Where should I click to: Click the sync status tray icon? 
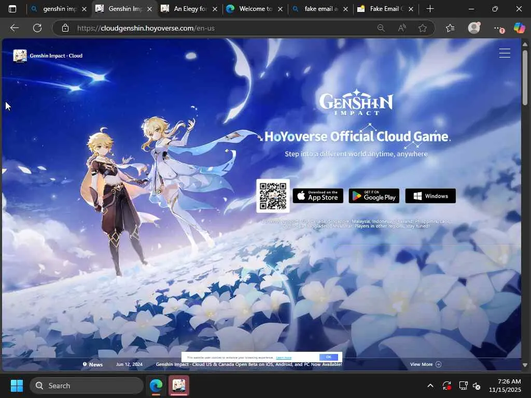coord(446,386)
